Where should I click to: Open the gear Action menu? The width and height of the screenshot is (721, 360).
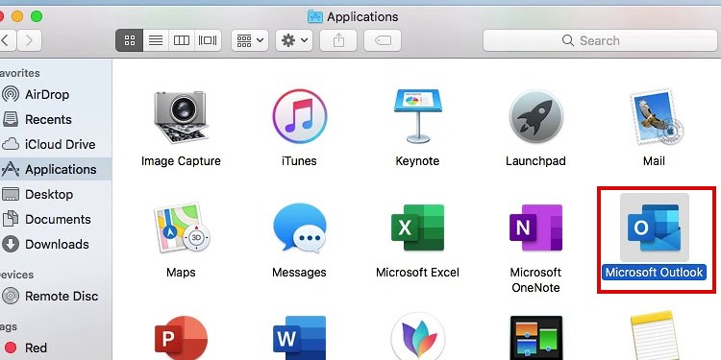pyautogui.click(x=294, y=40)
